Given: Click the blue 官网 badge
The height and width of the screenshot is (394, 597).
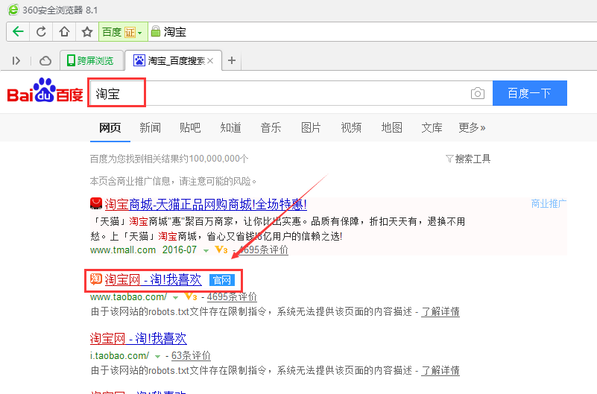Looking at the screenshot, I should click(222, 280).
